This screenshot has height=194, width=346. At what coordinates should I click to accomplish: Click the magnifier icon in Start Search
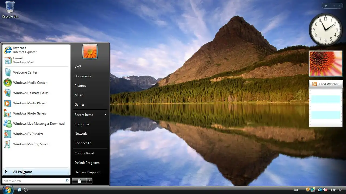[x=67, y=181]
